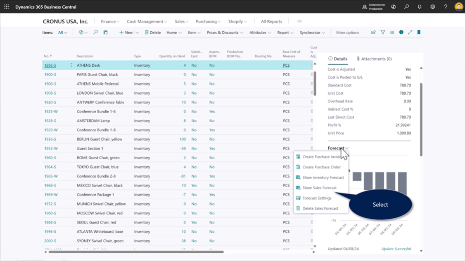
Task: Open the Items All filter dropdown
Action: pyautogui.click(x=62, y=32)
